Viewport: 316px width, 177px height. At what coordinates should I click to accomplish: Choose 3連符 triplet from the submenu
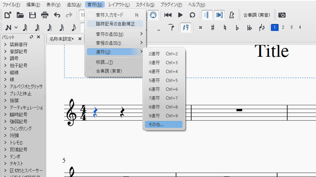point(164,62)
